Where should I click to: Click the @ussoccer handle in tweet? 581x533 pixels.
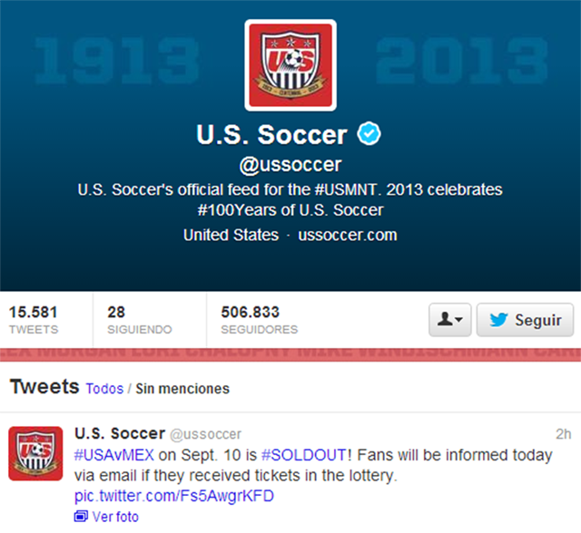(206, 435)
